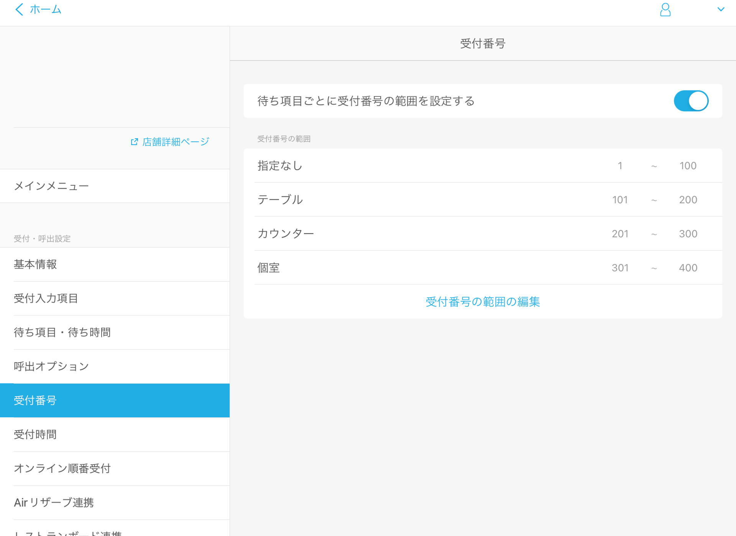This screenshot has width=736, height=536.
Task: Open 受付時間 settings
Action: tap(35, 434)
